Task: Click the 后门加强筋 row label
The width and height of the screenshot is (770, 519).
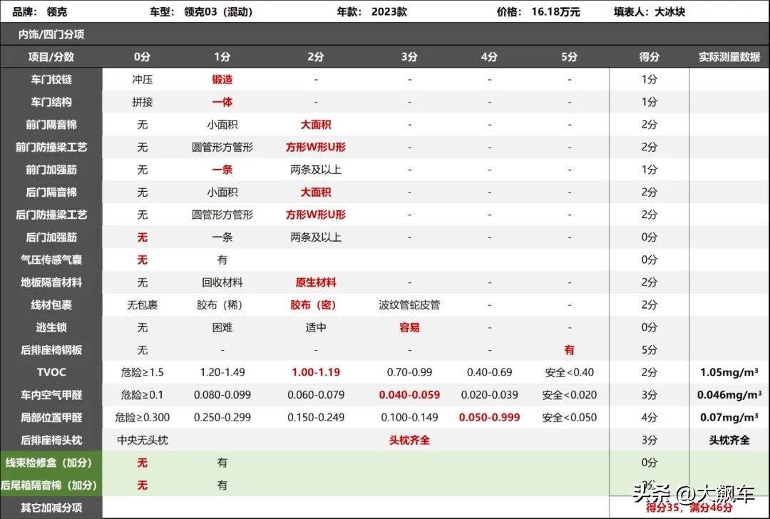Action: (51, 237)
